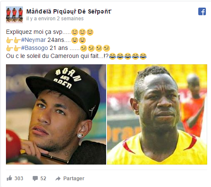The image size is (211, 187).
Task: Open the right photo with yellow jersey
Action: [x=157, y=114]
